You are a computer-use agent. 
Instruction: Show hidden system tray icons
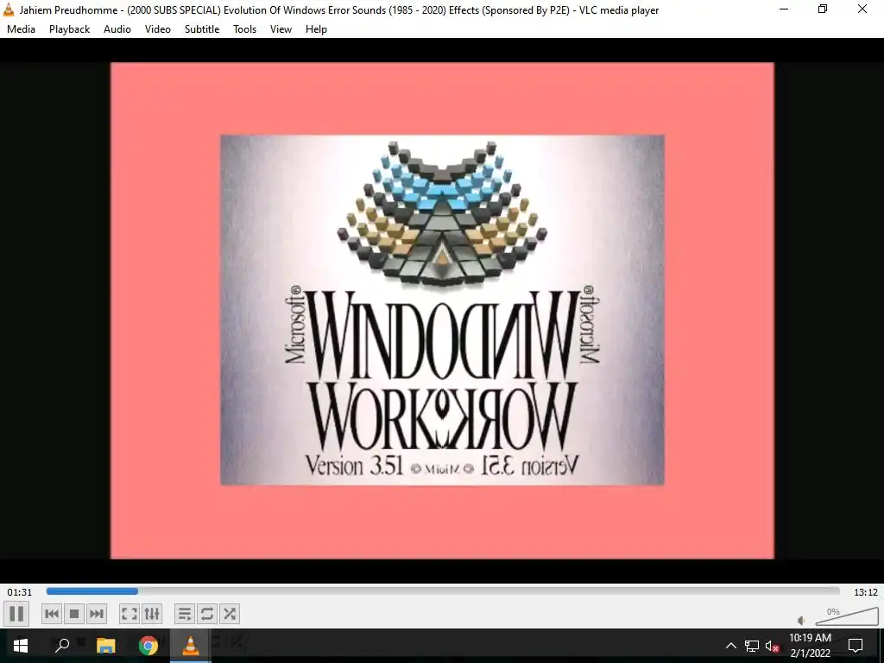[x=730, y=646]
